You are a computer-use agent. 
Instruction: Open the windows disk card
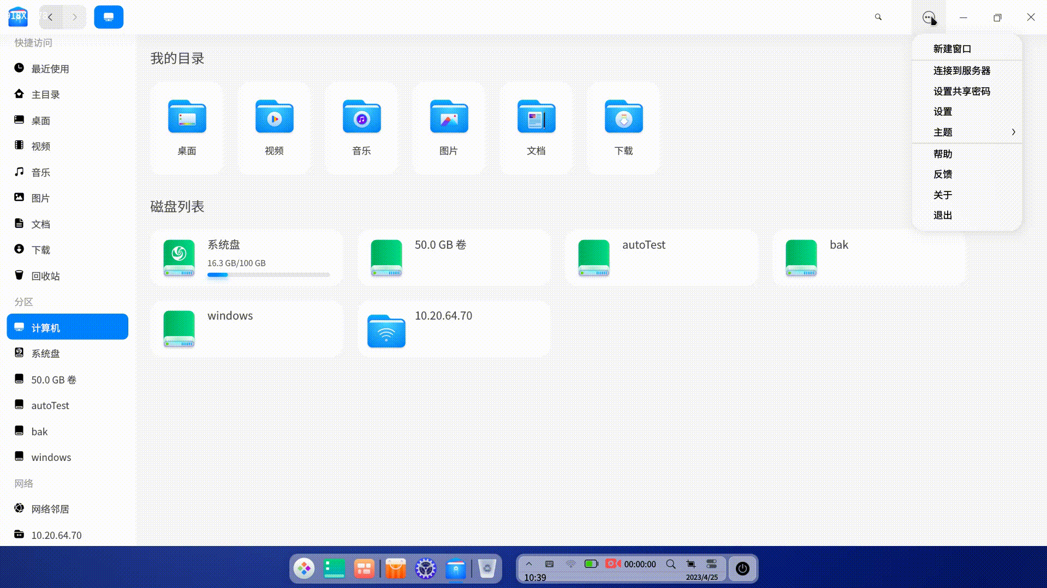(247, 329)
